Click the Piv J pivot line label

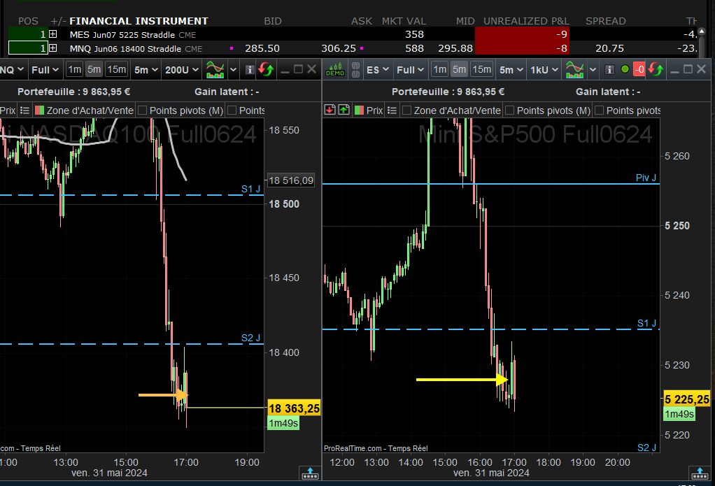point(646,178)
